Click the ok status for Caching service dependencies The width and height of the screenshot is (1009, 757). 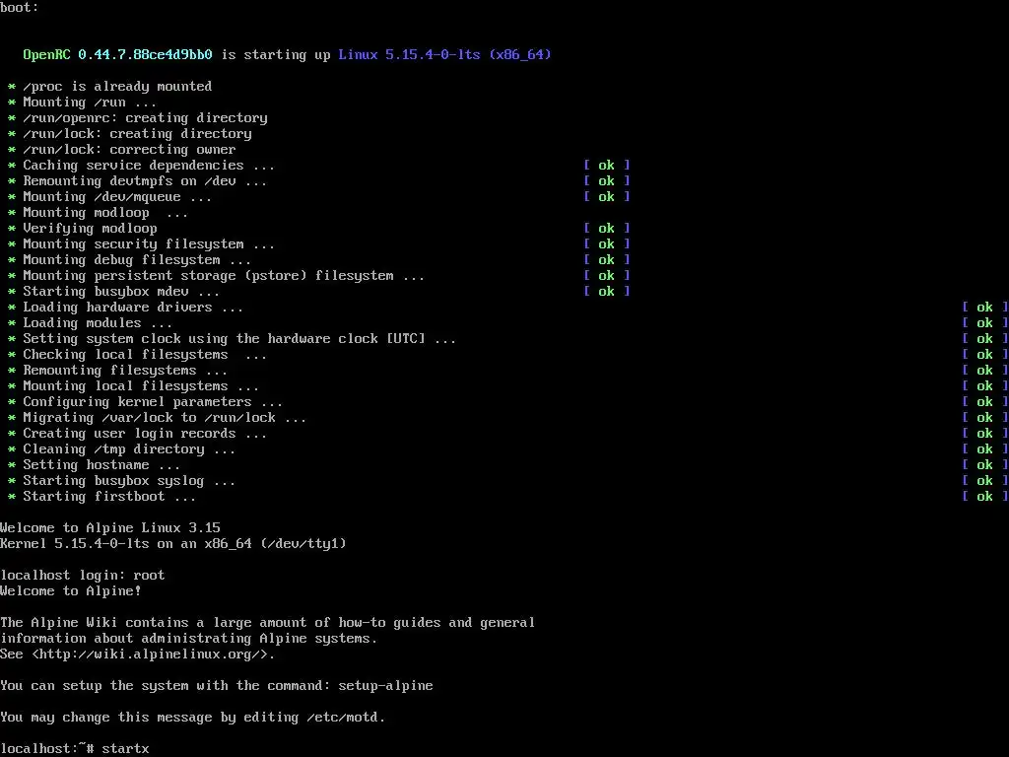pyautogui.click(x=606, y=166)
